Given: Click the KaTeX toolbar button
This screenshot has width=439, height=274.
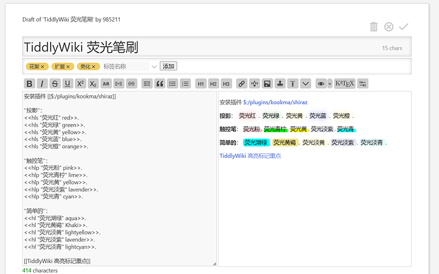Looking at the screenshot, I should tap(345, 83).
